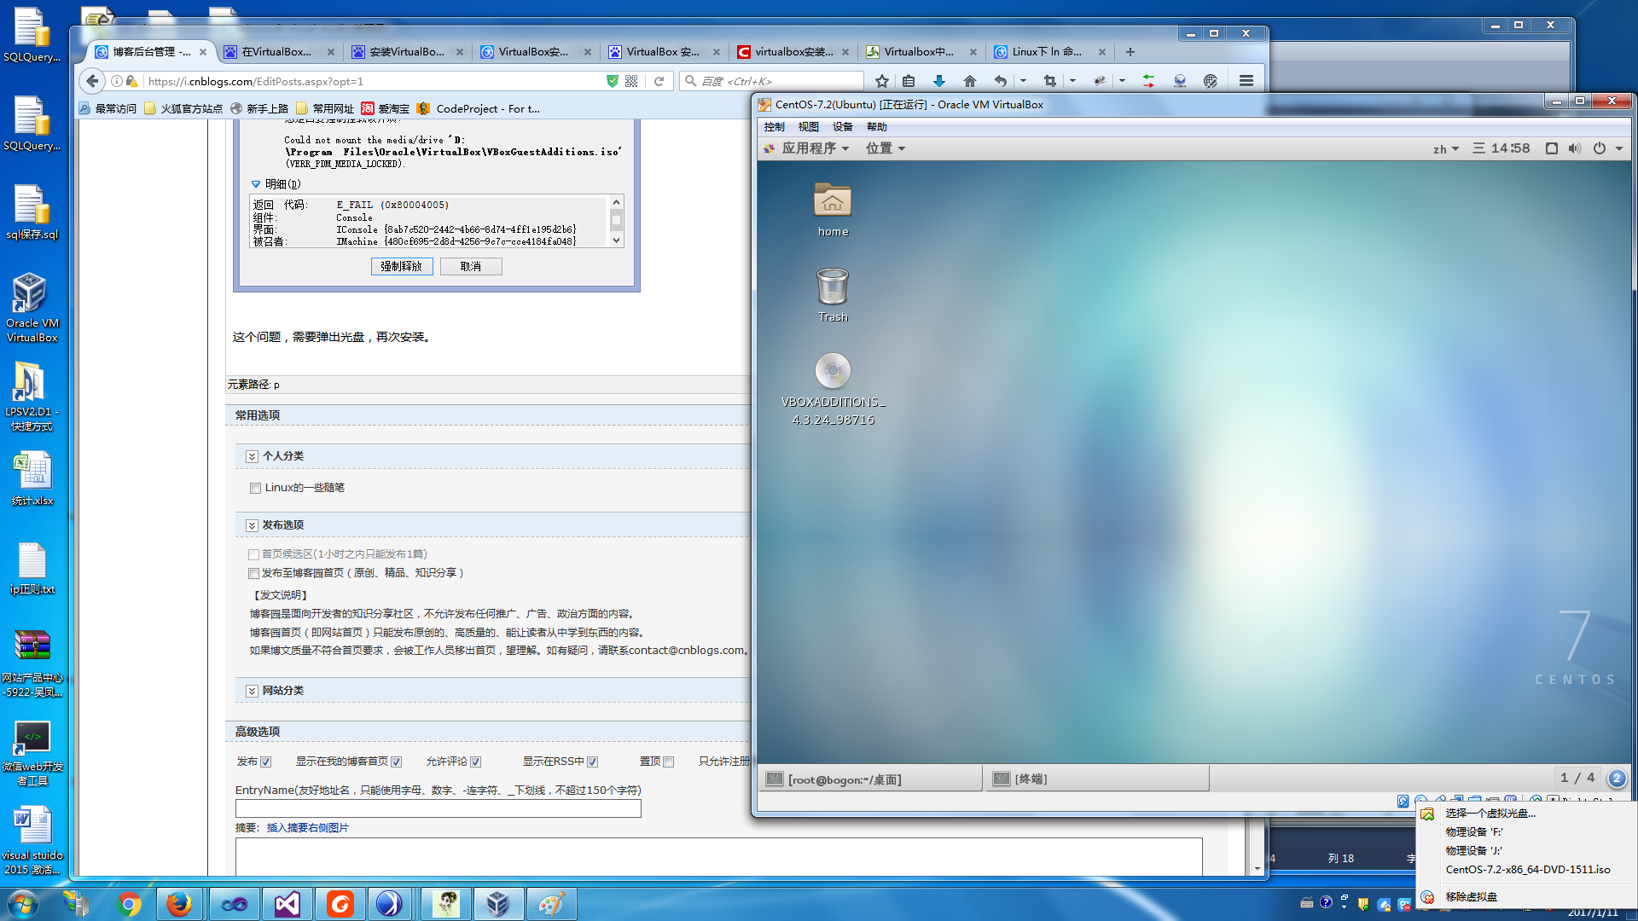Click the Firefox back arrow button
The image size is (1638, 921).
[92, 81]
